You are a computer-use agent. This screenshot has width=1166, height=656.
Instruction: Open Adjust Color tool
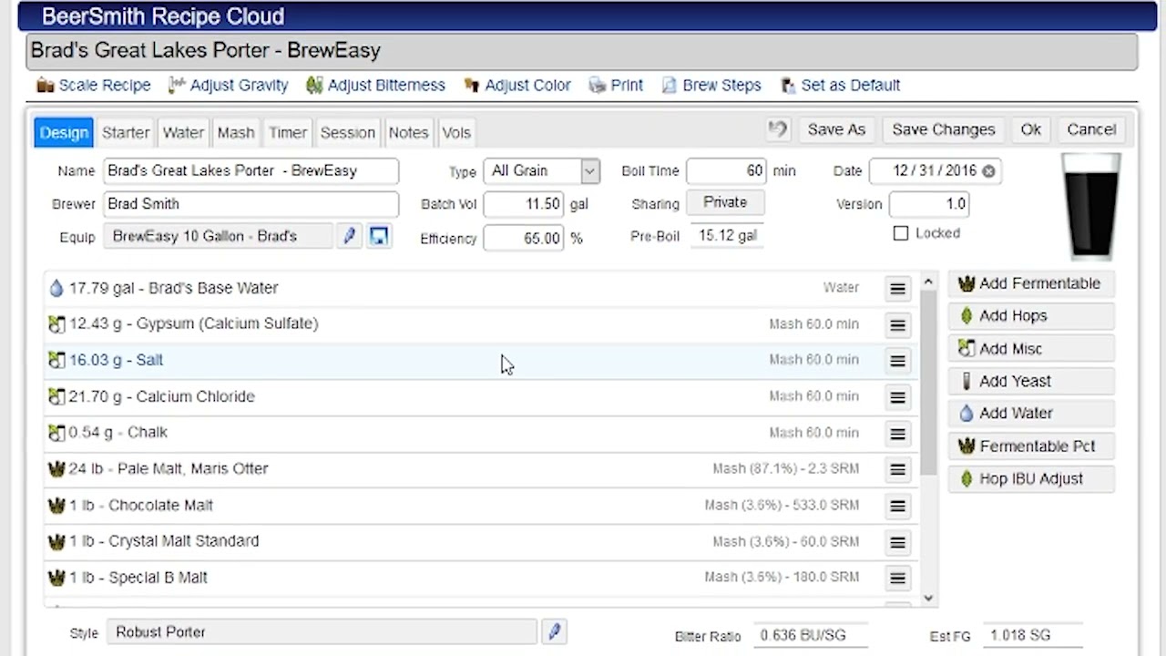pos(517,85)
